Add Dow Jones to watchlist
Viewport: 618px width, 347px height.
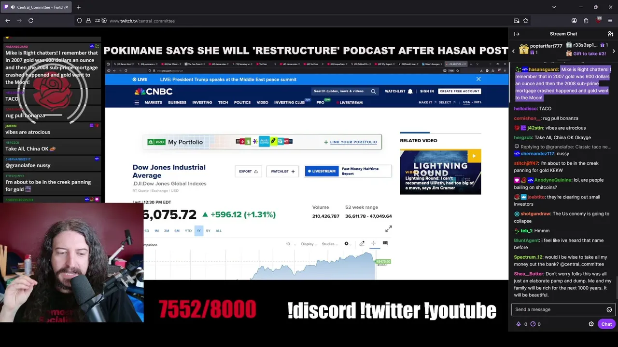coord(282,171)
